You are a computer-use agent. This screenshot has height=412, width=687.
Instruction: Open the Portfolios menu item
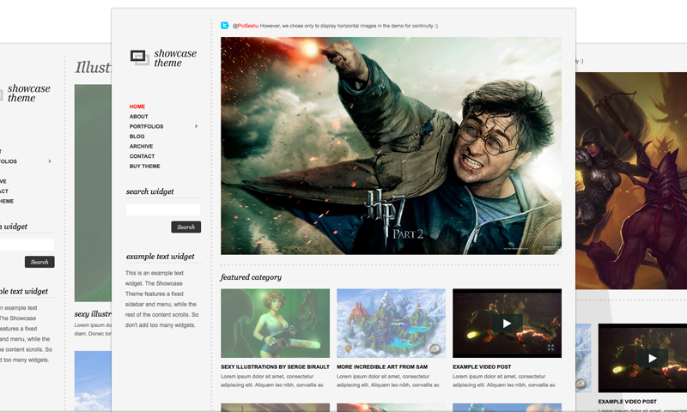pyautogui.click(x=146, y=126)
